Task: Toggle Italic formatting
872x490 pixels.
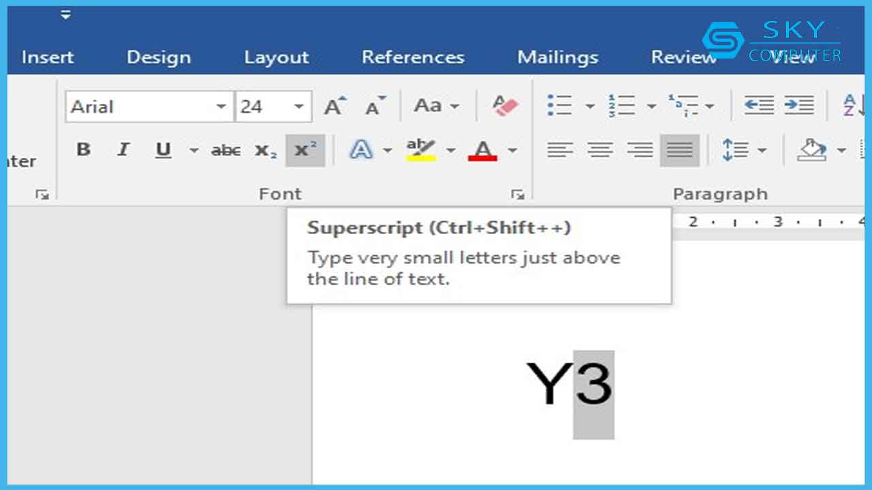Action: coord(123,150)
